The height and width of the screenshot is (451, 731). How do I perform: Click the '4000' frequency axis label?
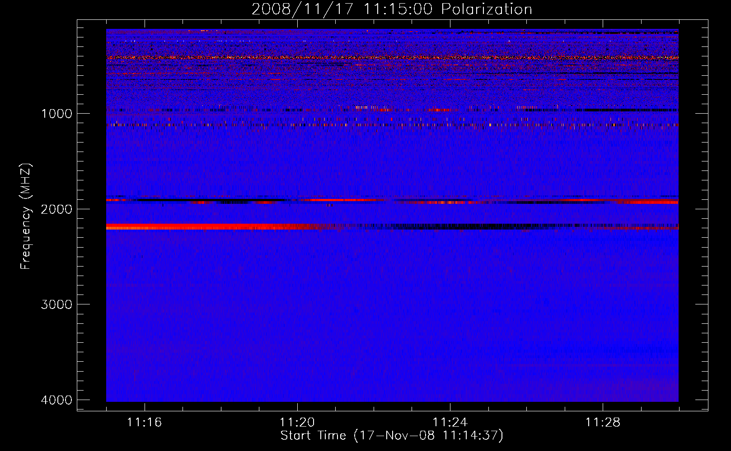tap(56, 400)
